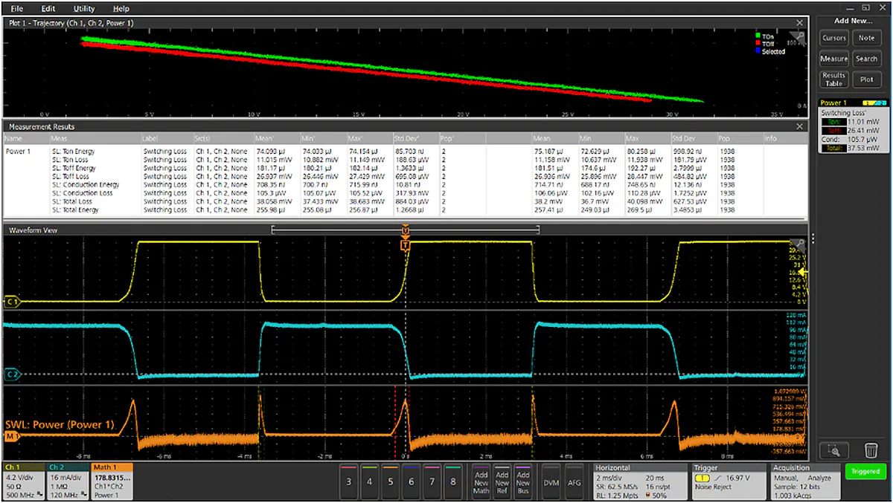Close the Trajectory plot panel

click(800, 23)
